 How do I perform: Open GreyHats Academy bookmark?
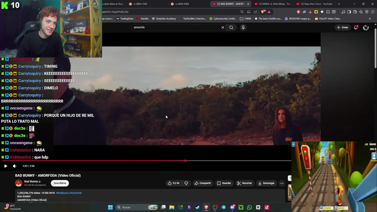coord(164,19)
